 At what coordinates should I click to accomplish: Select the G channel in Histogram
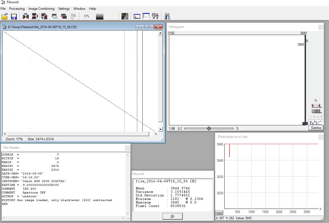click(318, 117)
